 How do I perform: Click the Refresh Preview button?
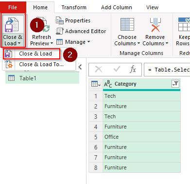click(x=41, y=31)
